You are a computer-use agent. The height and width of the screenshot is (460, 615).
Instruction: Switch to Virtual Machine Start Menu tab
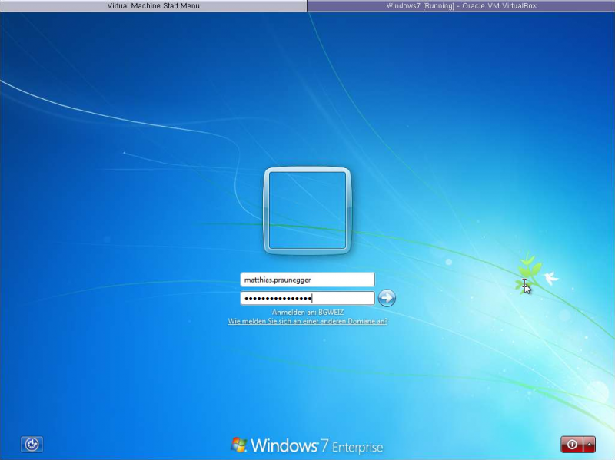click(x=153, y=5)
